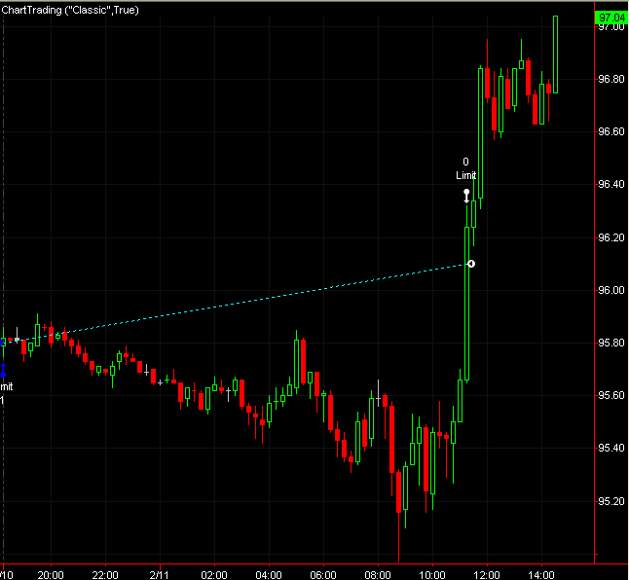The width and height of the screenshot is (629, 580).
Task: Click the 2/11 date axis label
Action: (x=160, y=575)
